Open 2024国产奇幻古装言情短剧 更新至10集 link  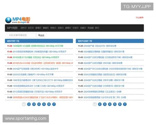click(113, 69)
